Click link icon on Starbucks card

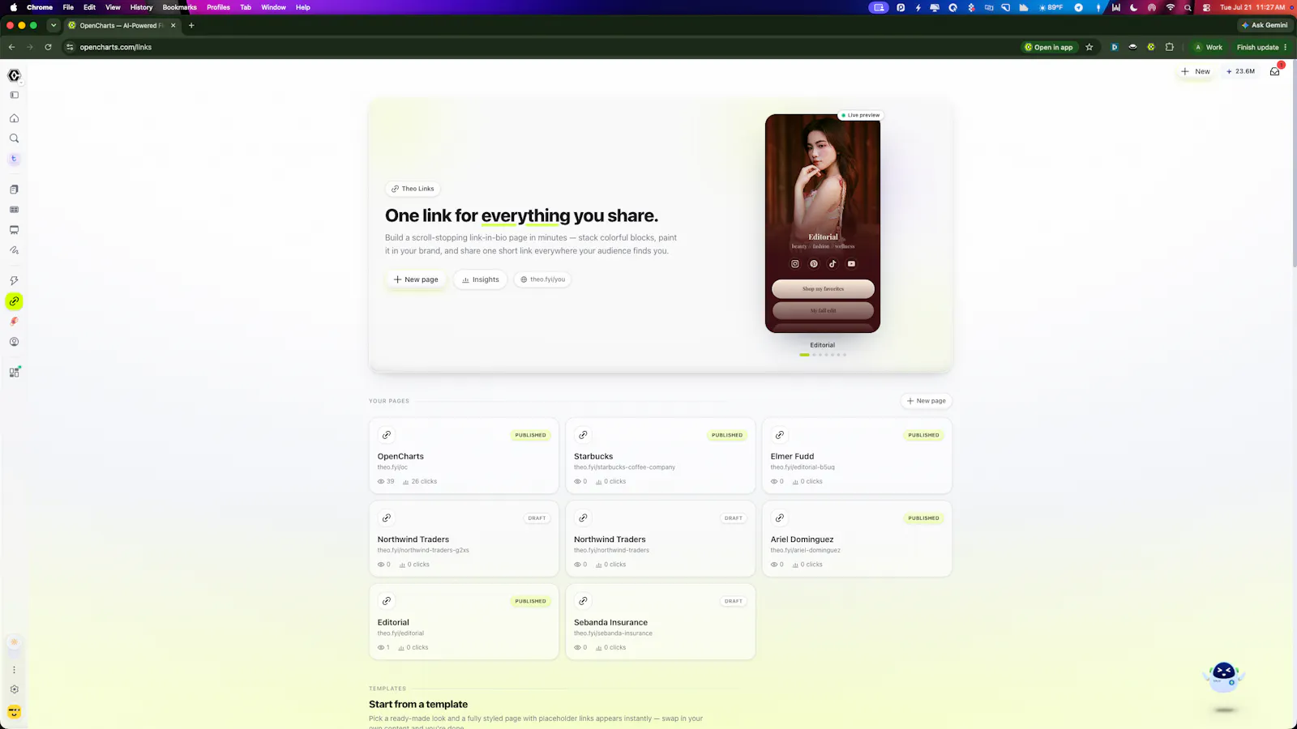coord(583,435)
